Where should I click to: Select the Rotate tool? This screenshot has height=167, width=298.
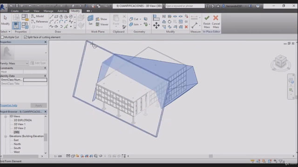(169, 22)
